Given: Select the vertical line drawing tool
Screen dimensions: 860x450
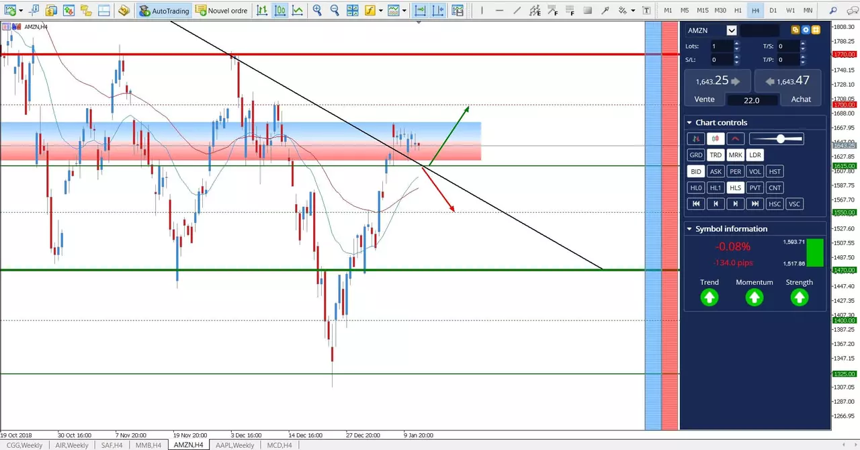Looking at the screenshot, I should click(x=482, y=11).
